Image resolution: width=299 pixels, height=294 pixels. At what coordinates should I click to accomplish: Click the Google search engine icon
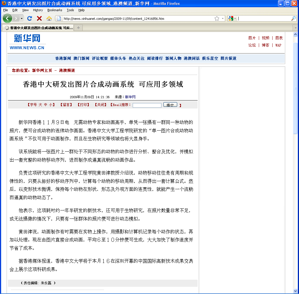coord(231,18)
